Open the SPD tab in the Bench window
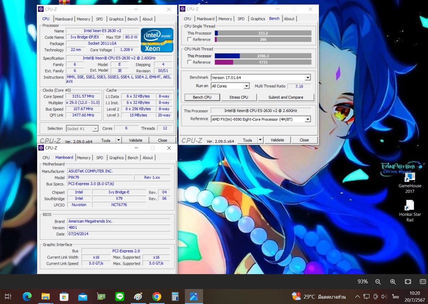Screen dimensions: 428x304 click(241, 19)
